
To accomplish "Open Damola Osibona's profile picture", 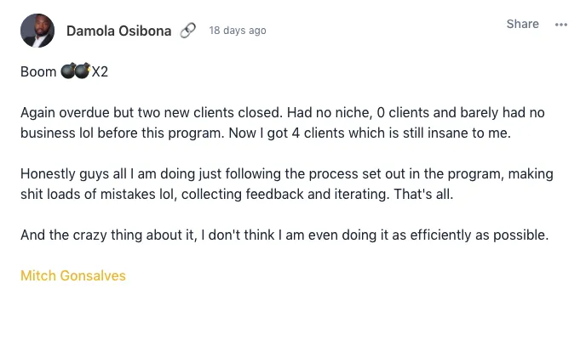I will click(x=37, y=31).
